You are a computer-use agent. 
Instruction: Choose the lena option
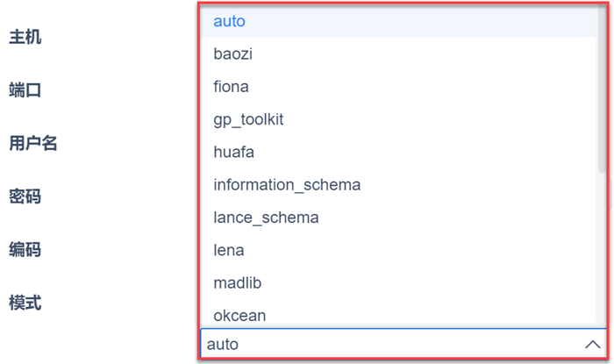(228, 250)
